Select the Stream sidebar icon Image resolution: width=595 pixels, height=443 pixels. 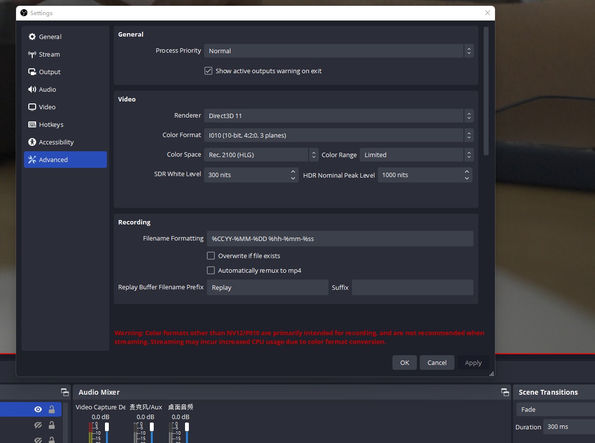(x=31, y=54)
